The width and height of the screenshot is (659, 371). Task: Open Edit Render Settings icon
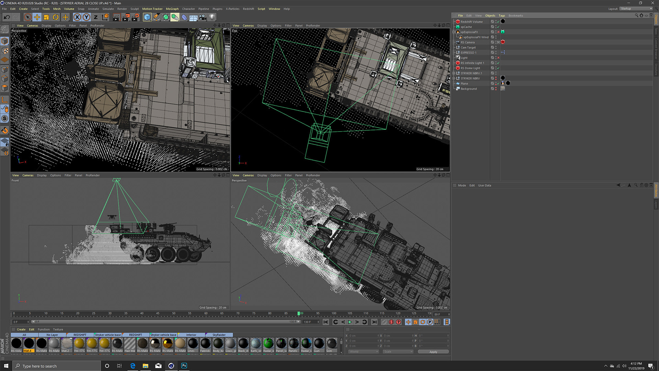point(135,17)
